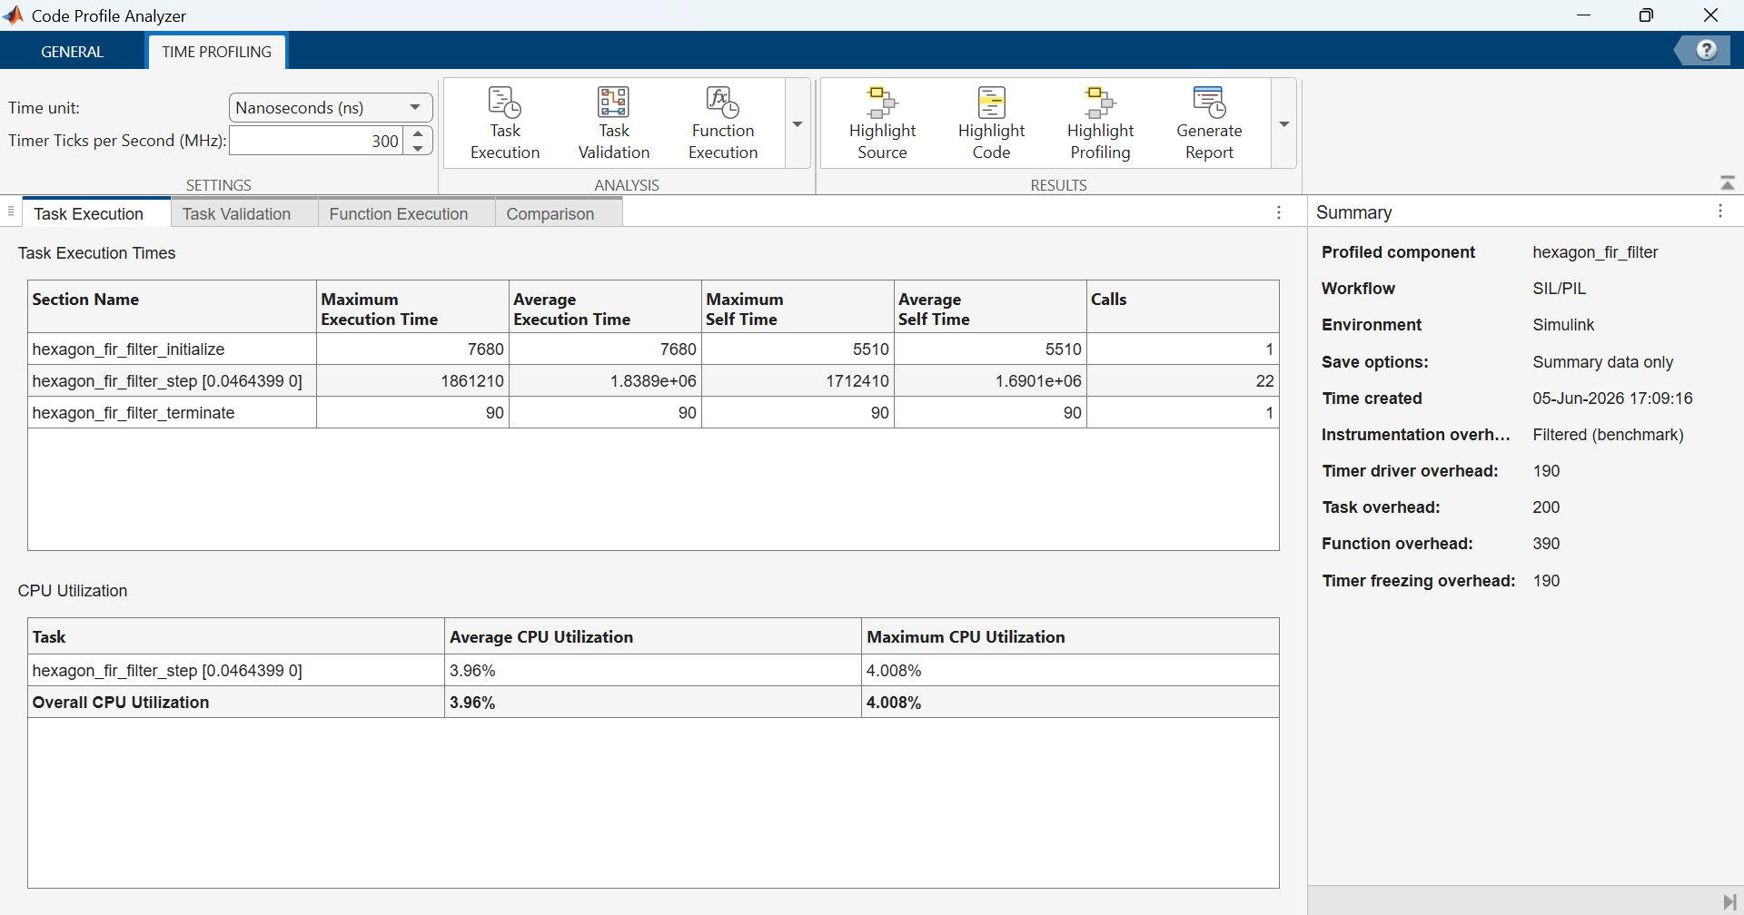Click the Time created 05-Jun-2026 value
The height and width of the screenshot is (915, 1744).
pos(1612,398)
